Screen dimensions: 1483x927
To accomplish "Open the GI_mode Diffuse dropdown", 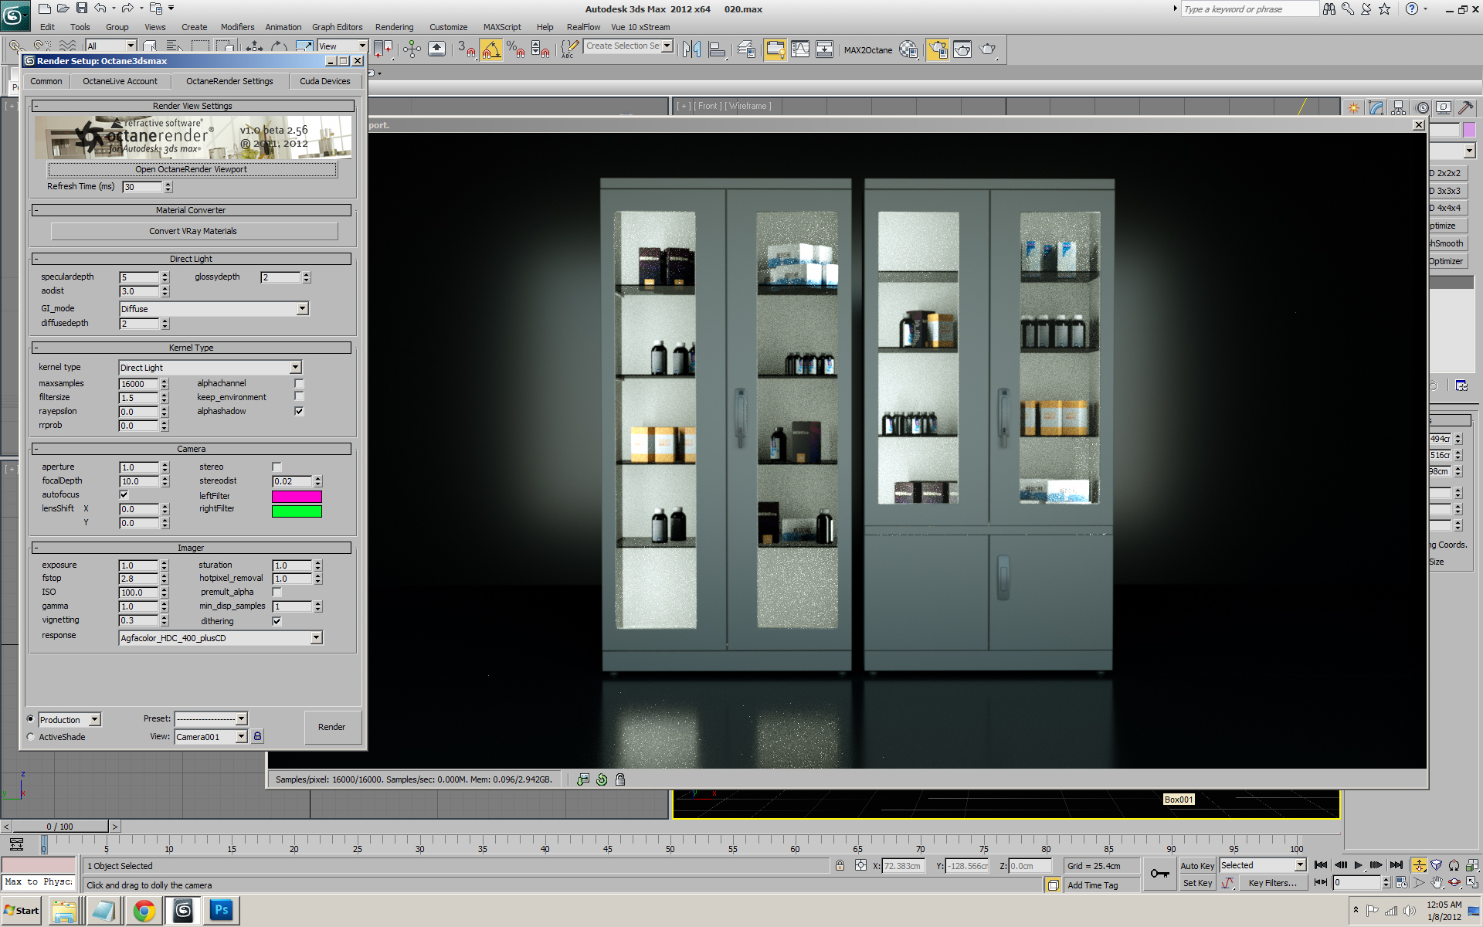I will [302, 309].
